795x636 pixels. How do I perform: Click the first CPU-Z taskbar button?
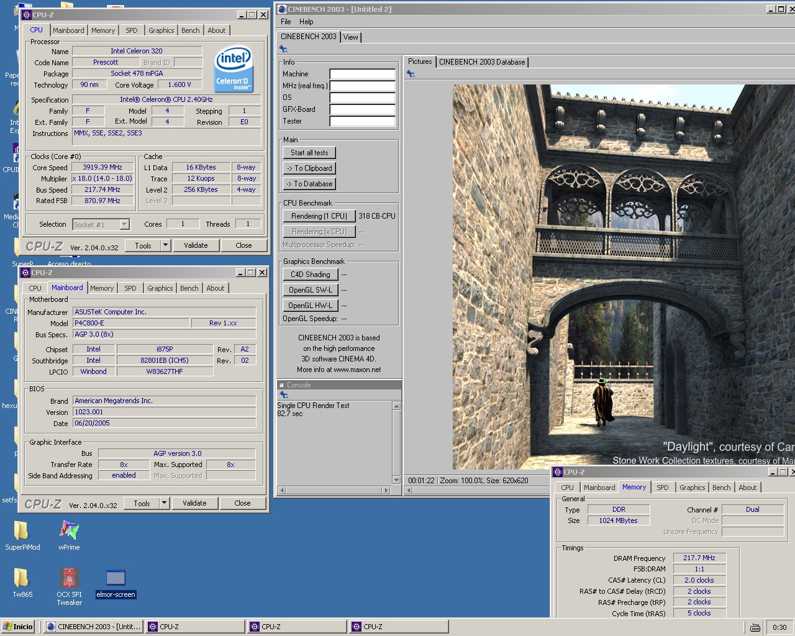click(195, 627)
